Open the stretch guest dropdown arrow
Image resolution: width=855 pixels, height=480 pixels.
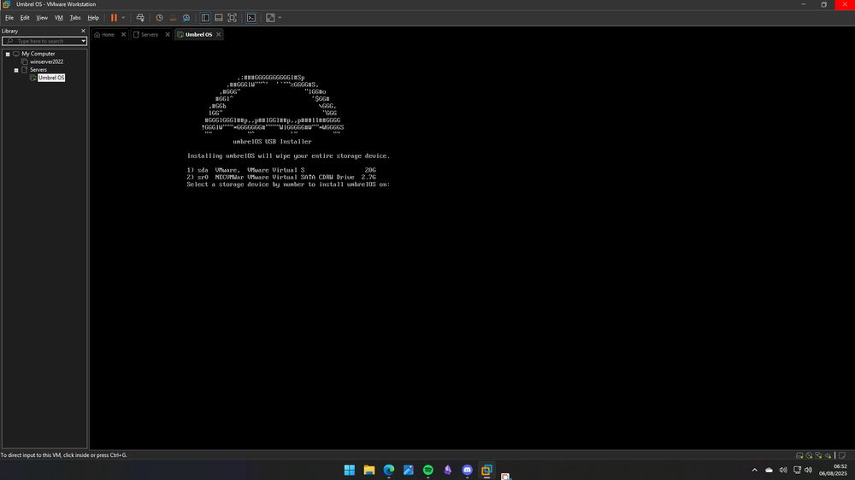[x=280, y=17]
